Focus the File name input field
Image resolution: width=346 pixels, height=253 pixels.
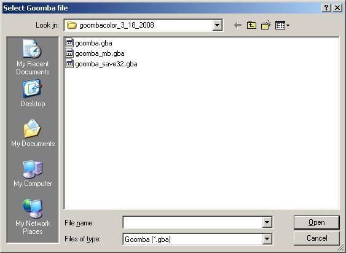(192, 222)
